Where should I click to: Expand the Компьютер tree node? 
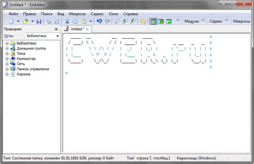click(x=7, y=59)
